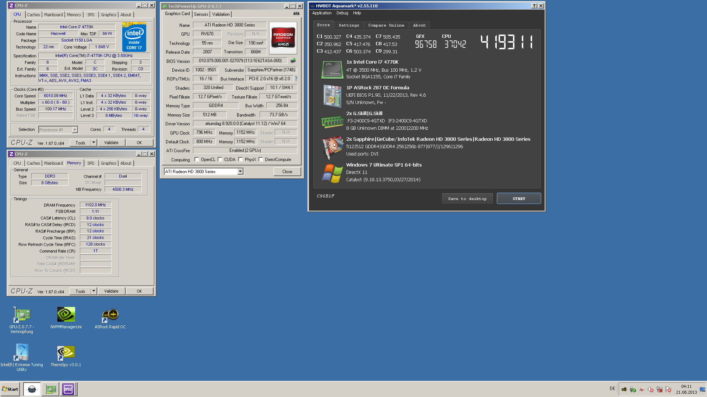Screen dimensions: 707x397
Task: Click the motherboard icon in Aquamark
Action: (x=332, y=96)
